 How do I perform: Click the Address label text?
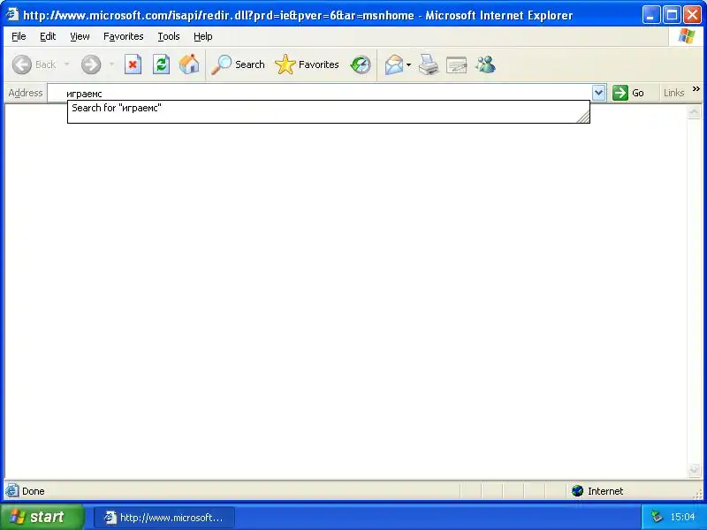tap(26, 93)
